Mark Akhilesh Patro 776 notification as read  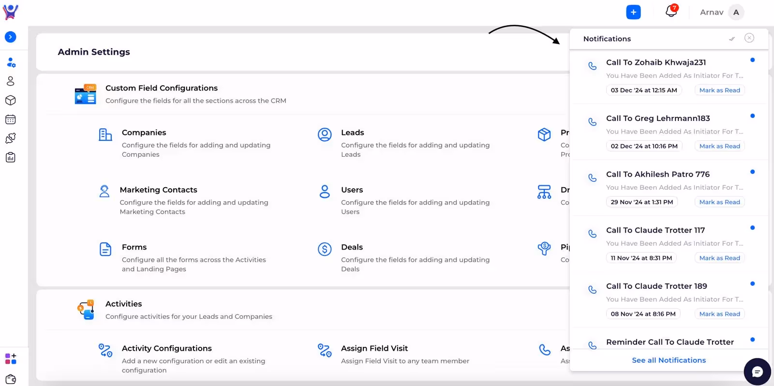tap(720, 202)
